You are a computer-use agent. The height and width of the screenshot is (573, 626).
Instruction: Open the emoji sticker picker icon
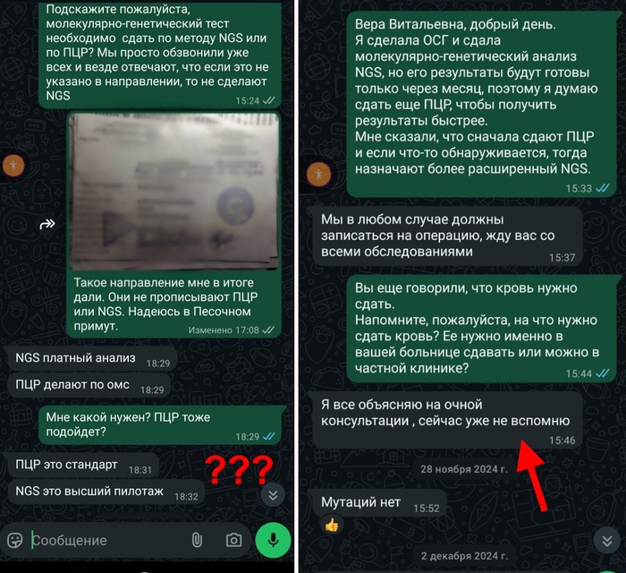pos(15,541)
